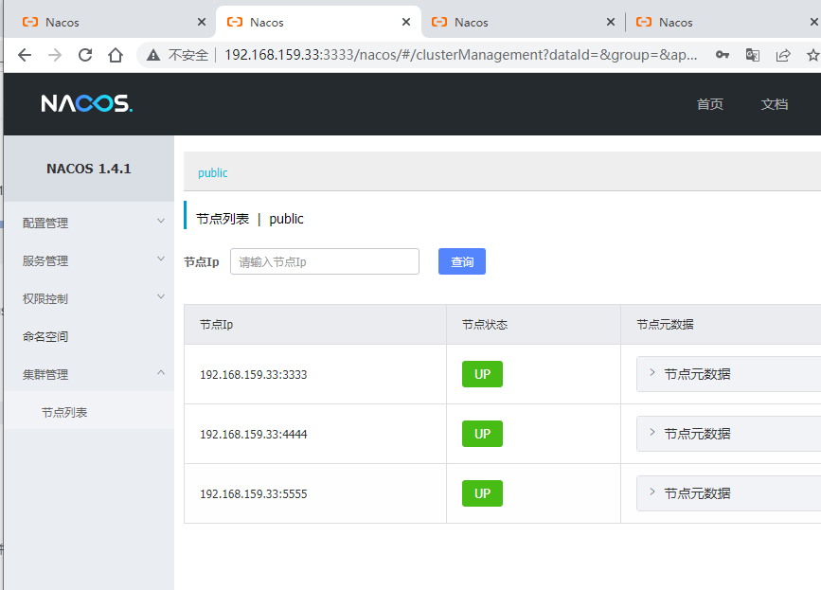Focus the 节点Ip search field

(x=325, y=261)
